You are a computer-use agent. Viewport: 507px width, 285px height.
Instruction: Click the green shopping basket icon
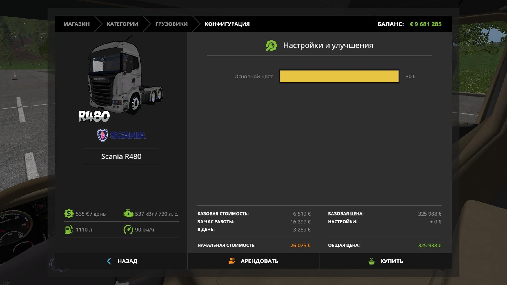[372, 261]
